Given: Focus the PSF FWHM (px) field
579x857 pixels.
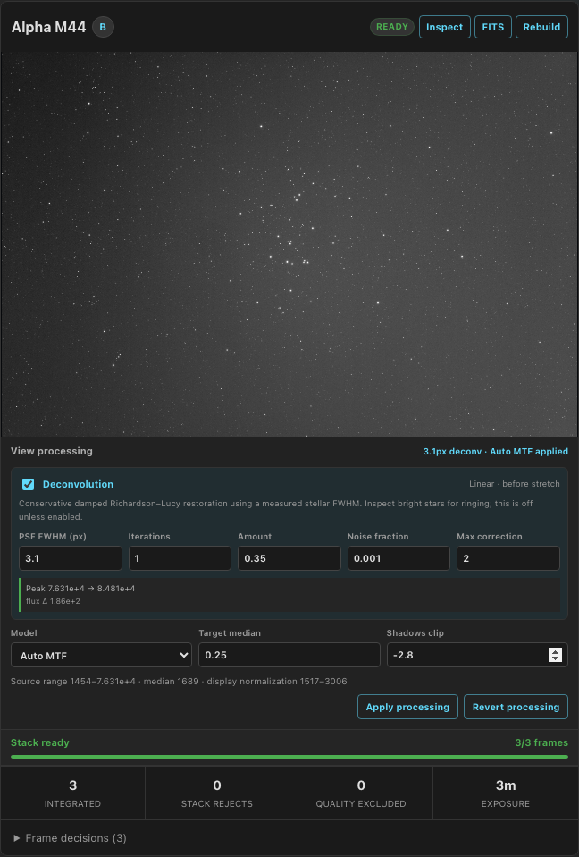Looking at the screenshot, I should [71, 558].
